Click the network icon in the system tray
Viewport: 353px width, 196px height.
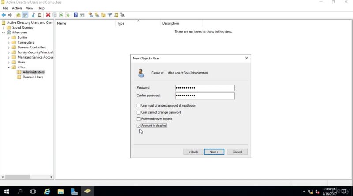click(x=311, y=192)
